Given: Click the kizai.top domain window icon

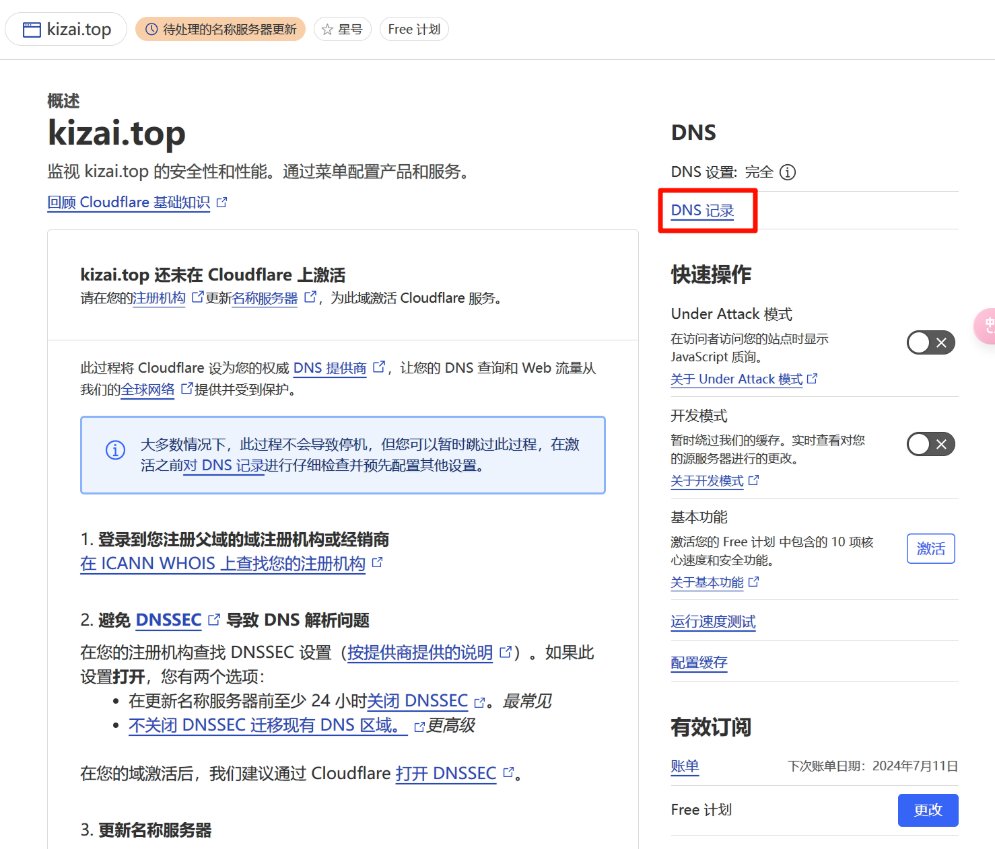Looking at the screenshot, I should 32,30.
